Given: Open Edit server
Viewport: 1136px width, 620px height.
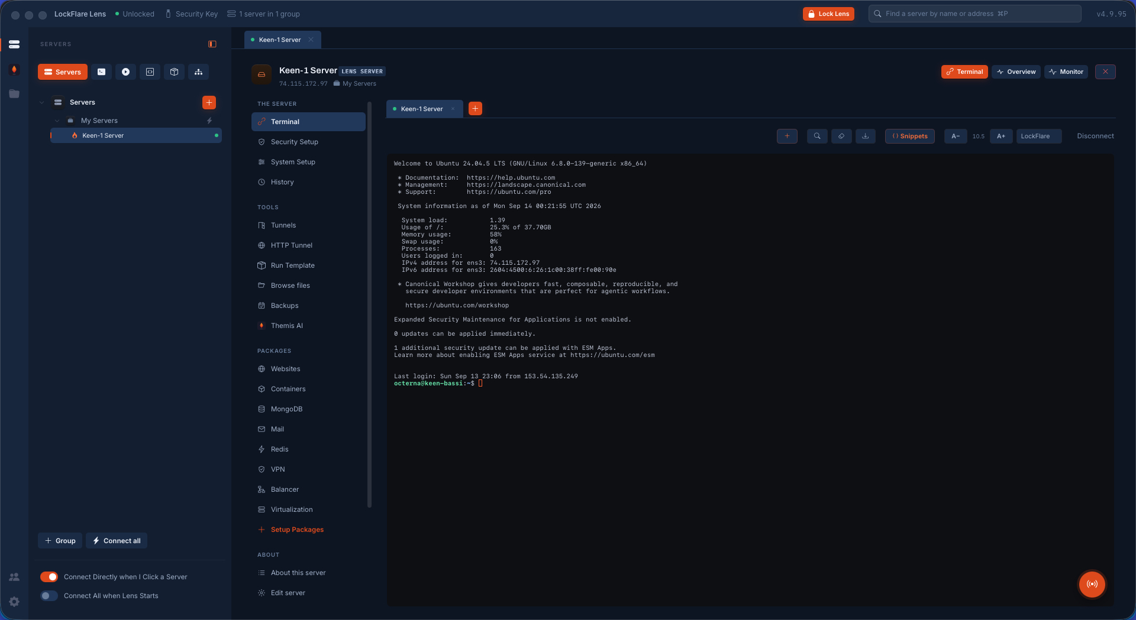Looking at the screenshot, I should (308, 593).
